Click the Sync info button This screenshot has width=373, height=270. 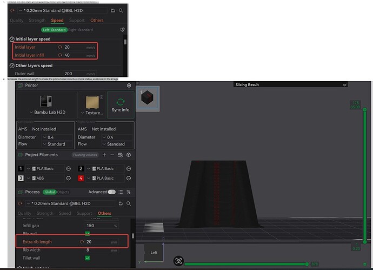coord(121,105)
